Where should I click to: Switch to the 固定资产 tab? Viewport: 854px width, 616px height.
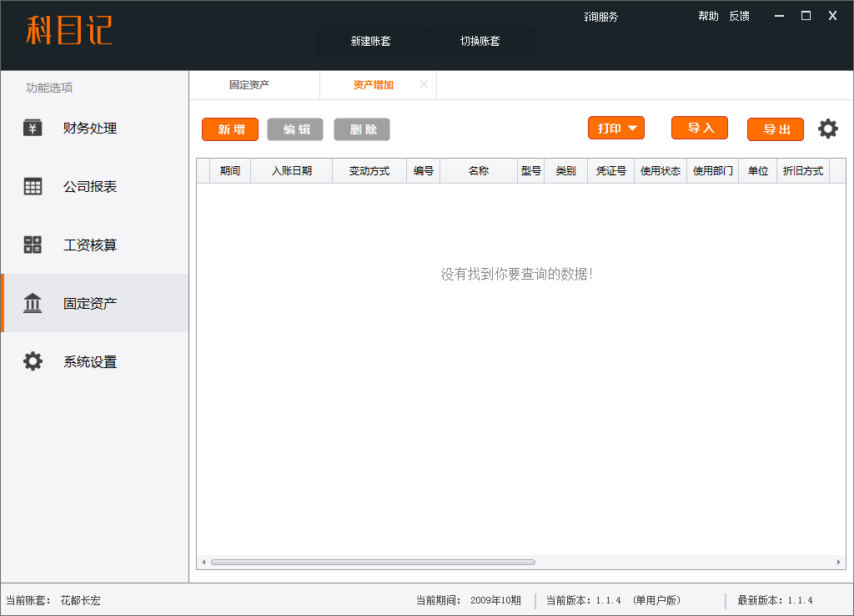point(249,85)
